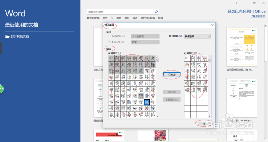Select character 安 in 可用字符 list

pos(135,108)
